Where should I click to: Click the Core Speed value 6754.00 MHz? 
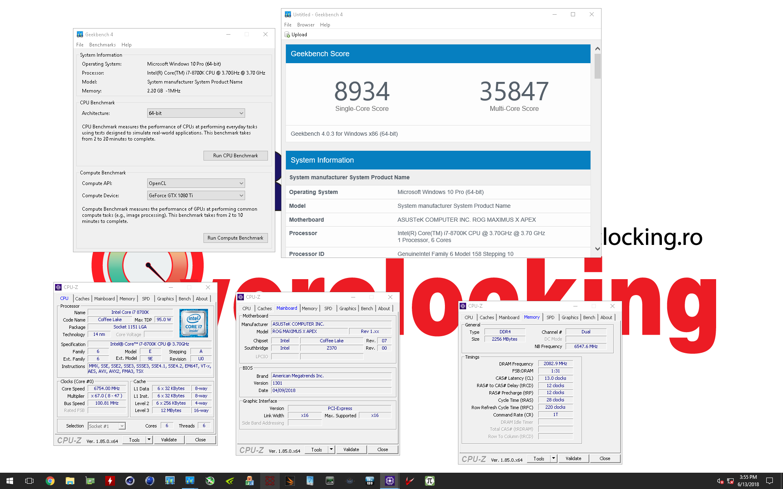click(107, 389)
